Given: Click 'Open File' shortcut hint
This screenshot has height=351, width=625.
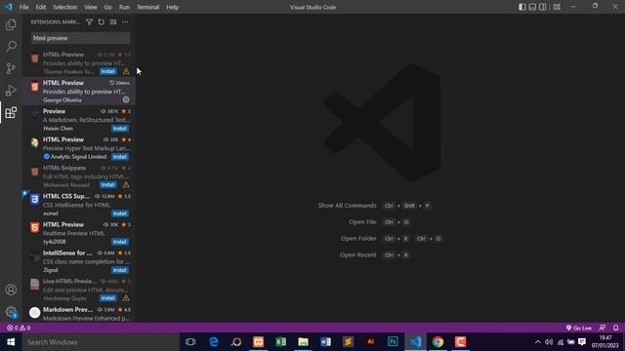Looking at the screenshot, I should point(362,221).
